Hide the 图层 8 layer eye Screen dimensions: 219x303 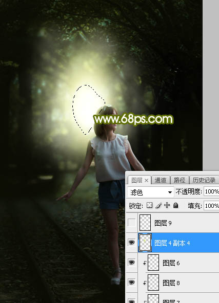pyautogui.click(x=132, y=283)
